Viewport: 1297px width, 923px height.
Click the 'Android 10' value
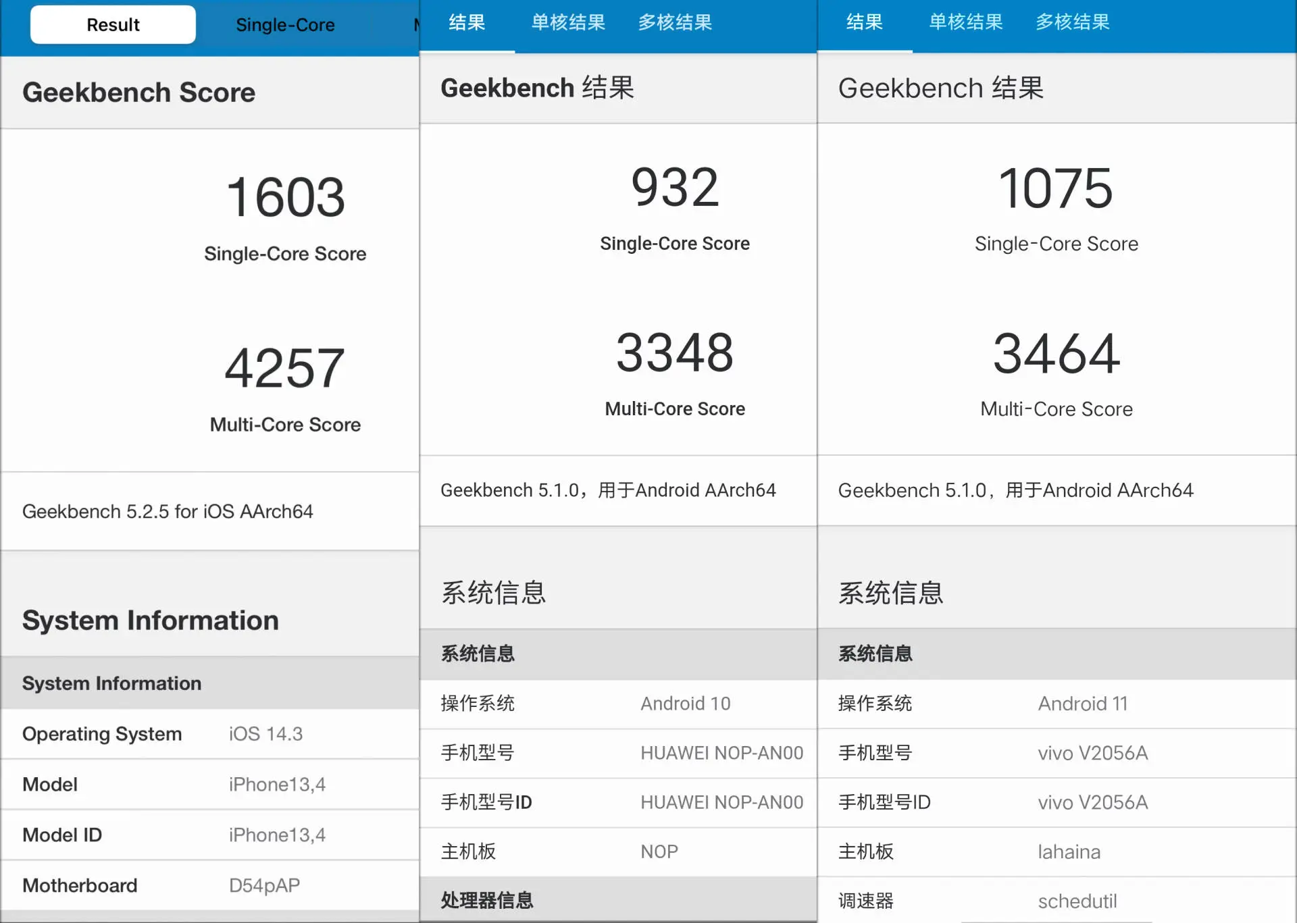pos(685,704)
